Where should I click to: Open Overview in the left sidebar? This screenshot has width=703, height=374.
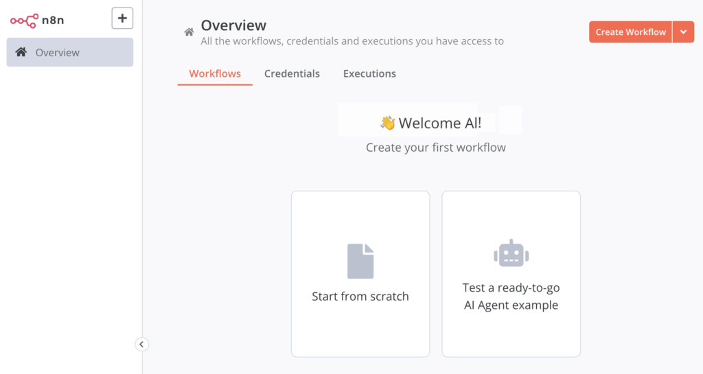(x=70, y=52)
